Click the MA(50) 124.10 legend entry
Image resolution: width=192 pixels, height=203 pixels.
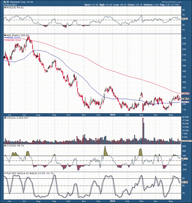point(12,38)
